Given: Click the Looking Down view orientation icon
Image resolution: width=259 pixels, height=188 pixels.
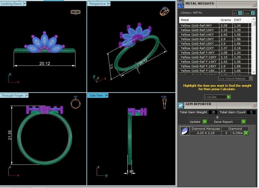Looking at the screenshot, I should click(x=76, y=12).
